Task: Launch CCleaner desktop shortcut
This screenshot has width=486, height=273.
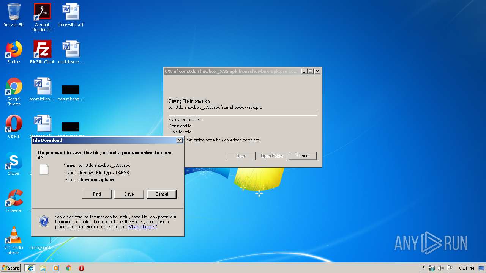Action: pos(14,201)
